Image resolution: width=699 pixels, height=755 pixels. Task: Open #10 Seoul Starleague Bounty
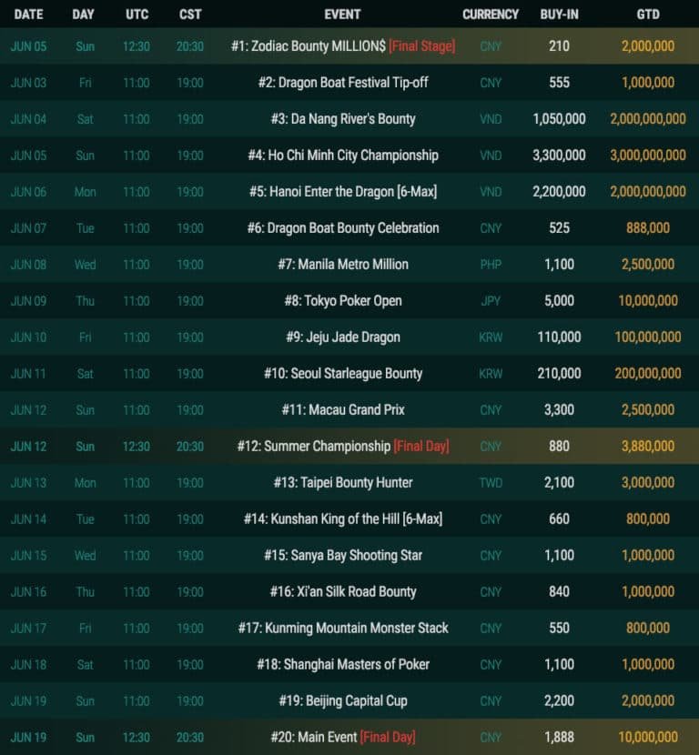[x=342, y=373]
